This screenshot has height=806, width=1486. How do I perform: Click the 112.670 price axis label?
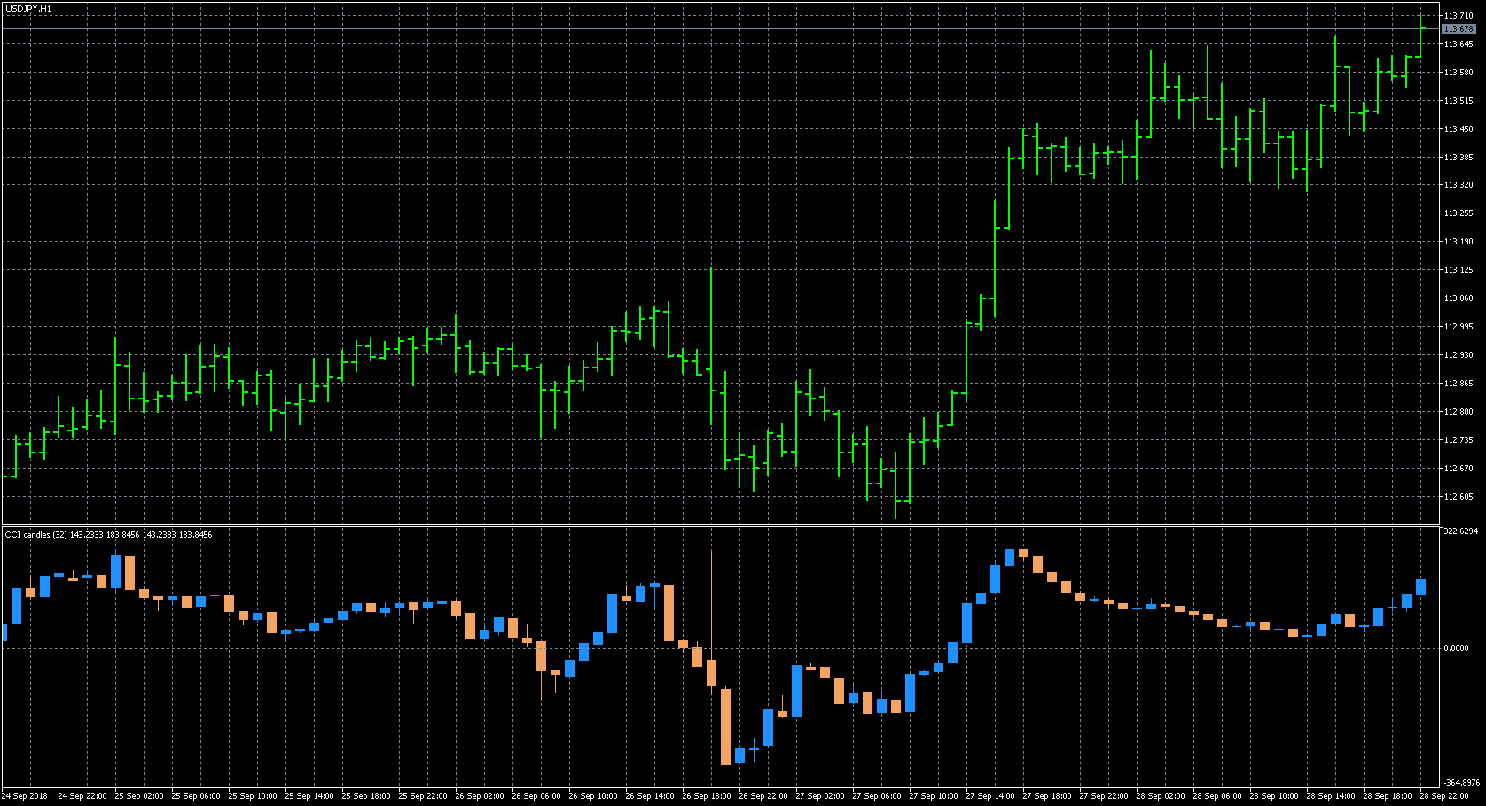pyautogui.click(x=1459, y=469)
